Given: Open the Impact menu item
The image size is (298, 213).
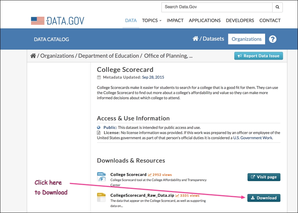Looking at the screenshot, I should pos(175,21).
